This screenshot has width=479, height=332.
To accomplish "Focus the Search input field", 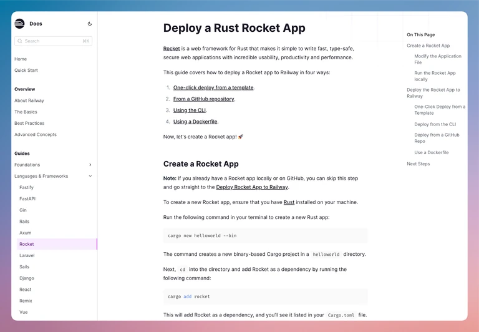I will pyautogui.click(x=53, y=41).
